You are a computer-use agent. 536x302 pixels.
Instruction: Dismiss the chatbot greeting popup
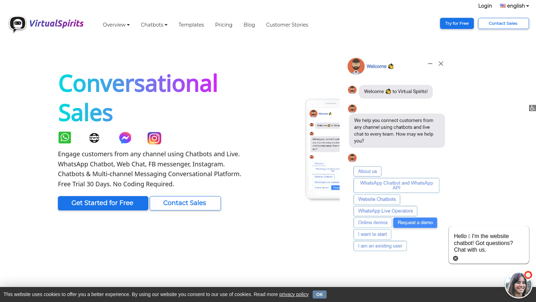point(455,258)
